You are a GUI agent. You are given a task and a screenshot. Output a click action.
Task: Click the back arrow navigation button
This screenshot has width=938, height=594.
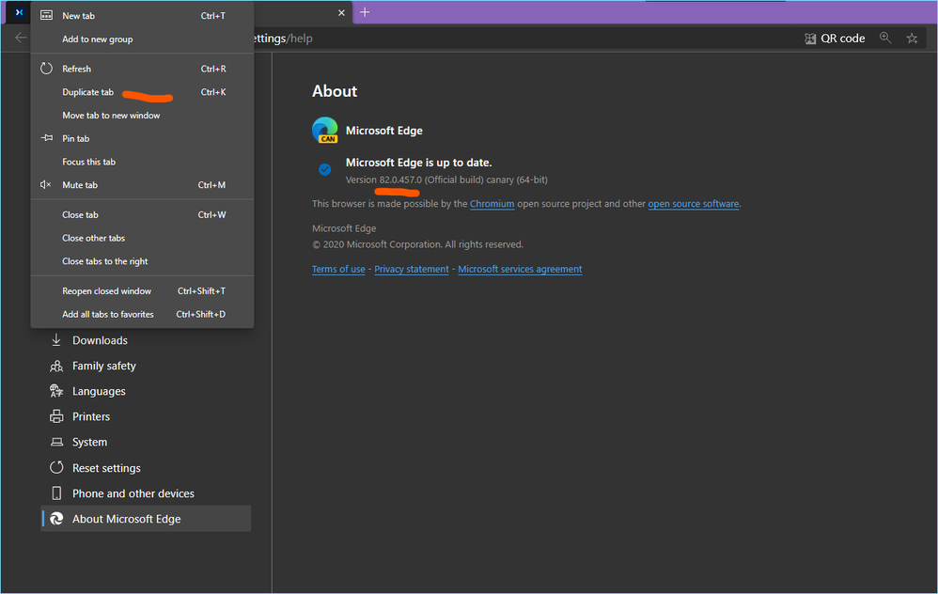click(x=21, y=38)
